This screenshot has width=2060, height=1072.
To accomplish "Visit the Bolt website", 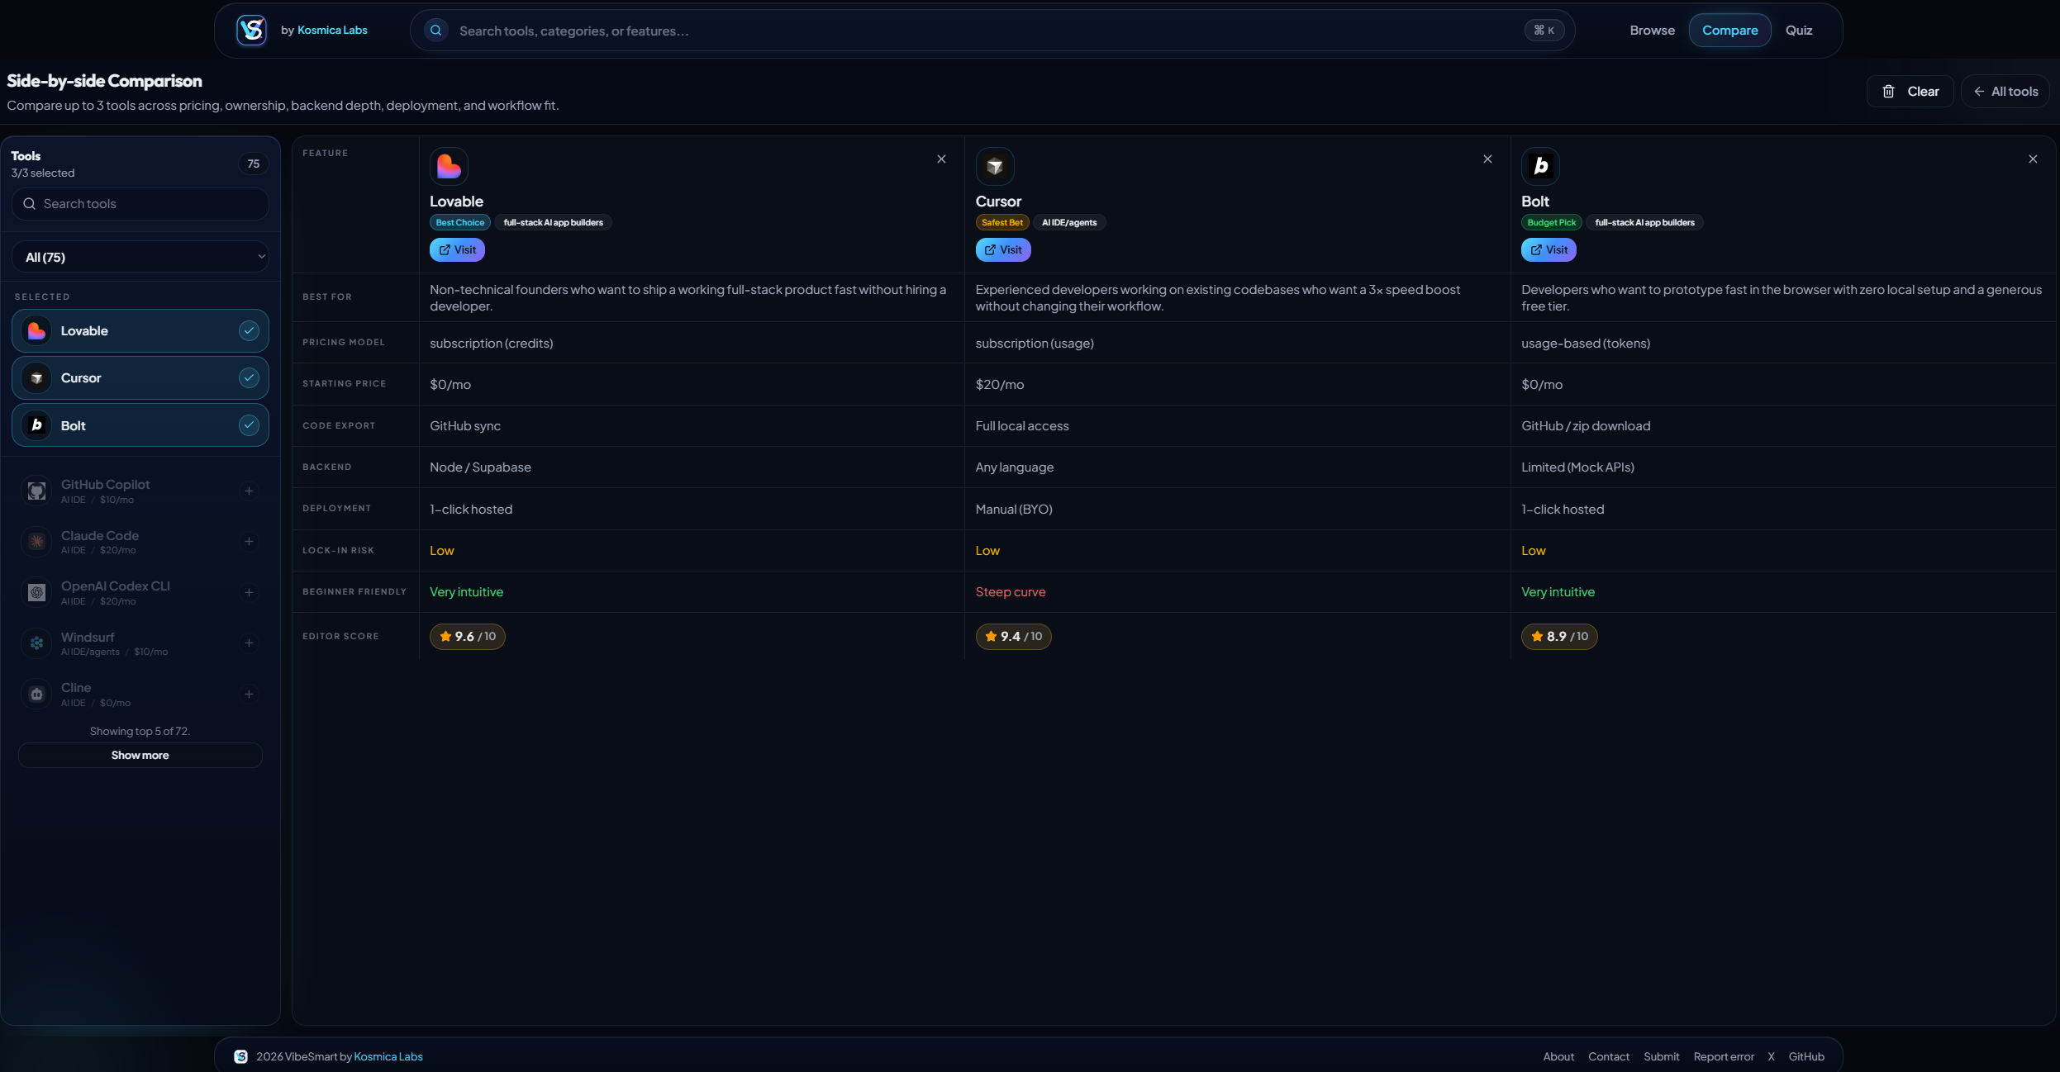I will pyautogui.click(x=1549, y=250).
